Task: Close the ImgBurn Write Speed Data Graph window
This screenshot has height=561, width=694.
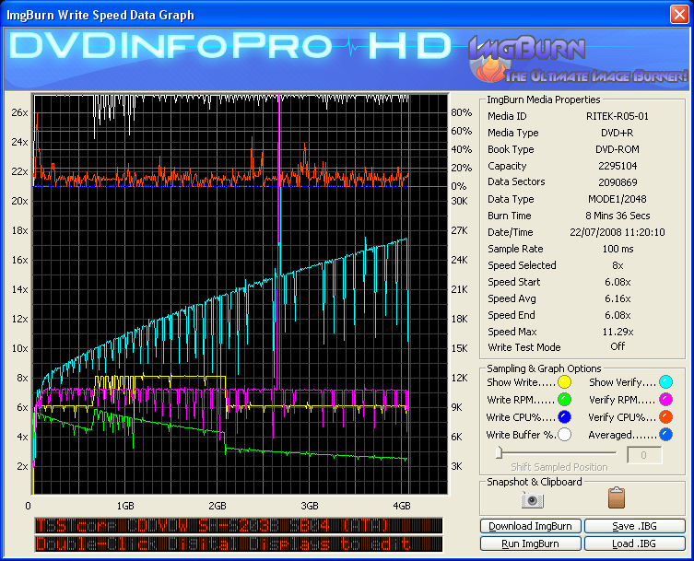Action: click(679, 14)
